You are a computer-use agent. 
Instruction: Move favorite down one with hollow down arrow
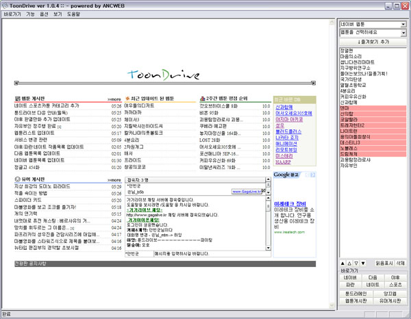click(356, 264)
